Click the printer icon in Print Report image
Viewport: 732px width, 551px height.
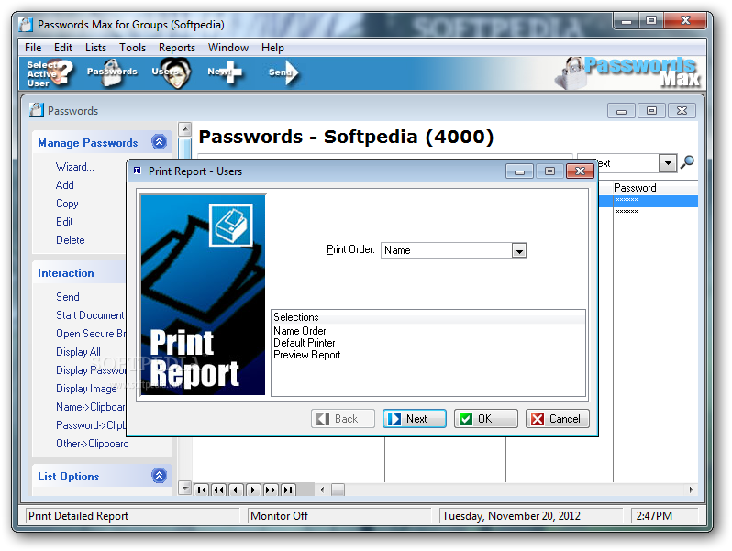[x=231, y=225]
